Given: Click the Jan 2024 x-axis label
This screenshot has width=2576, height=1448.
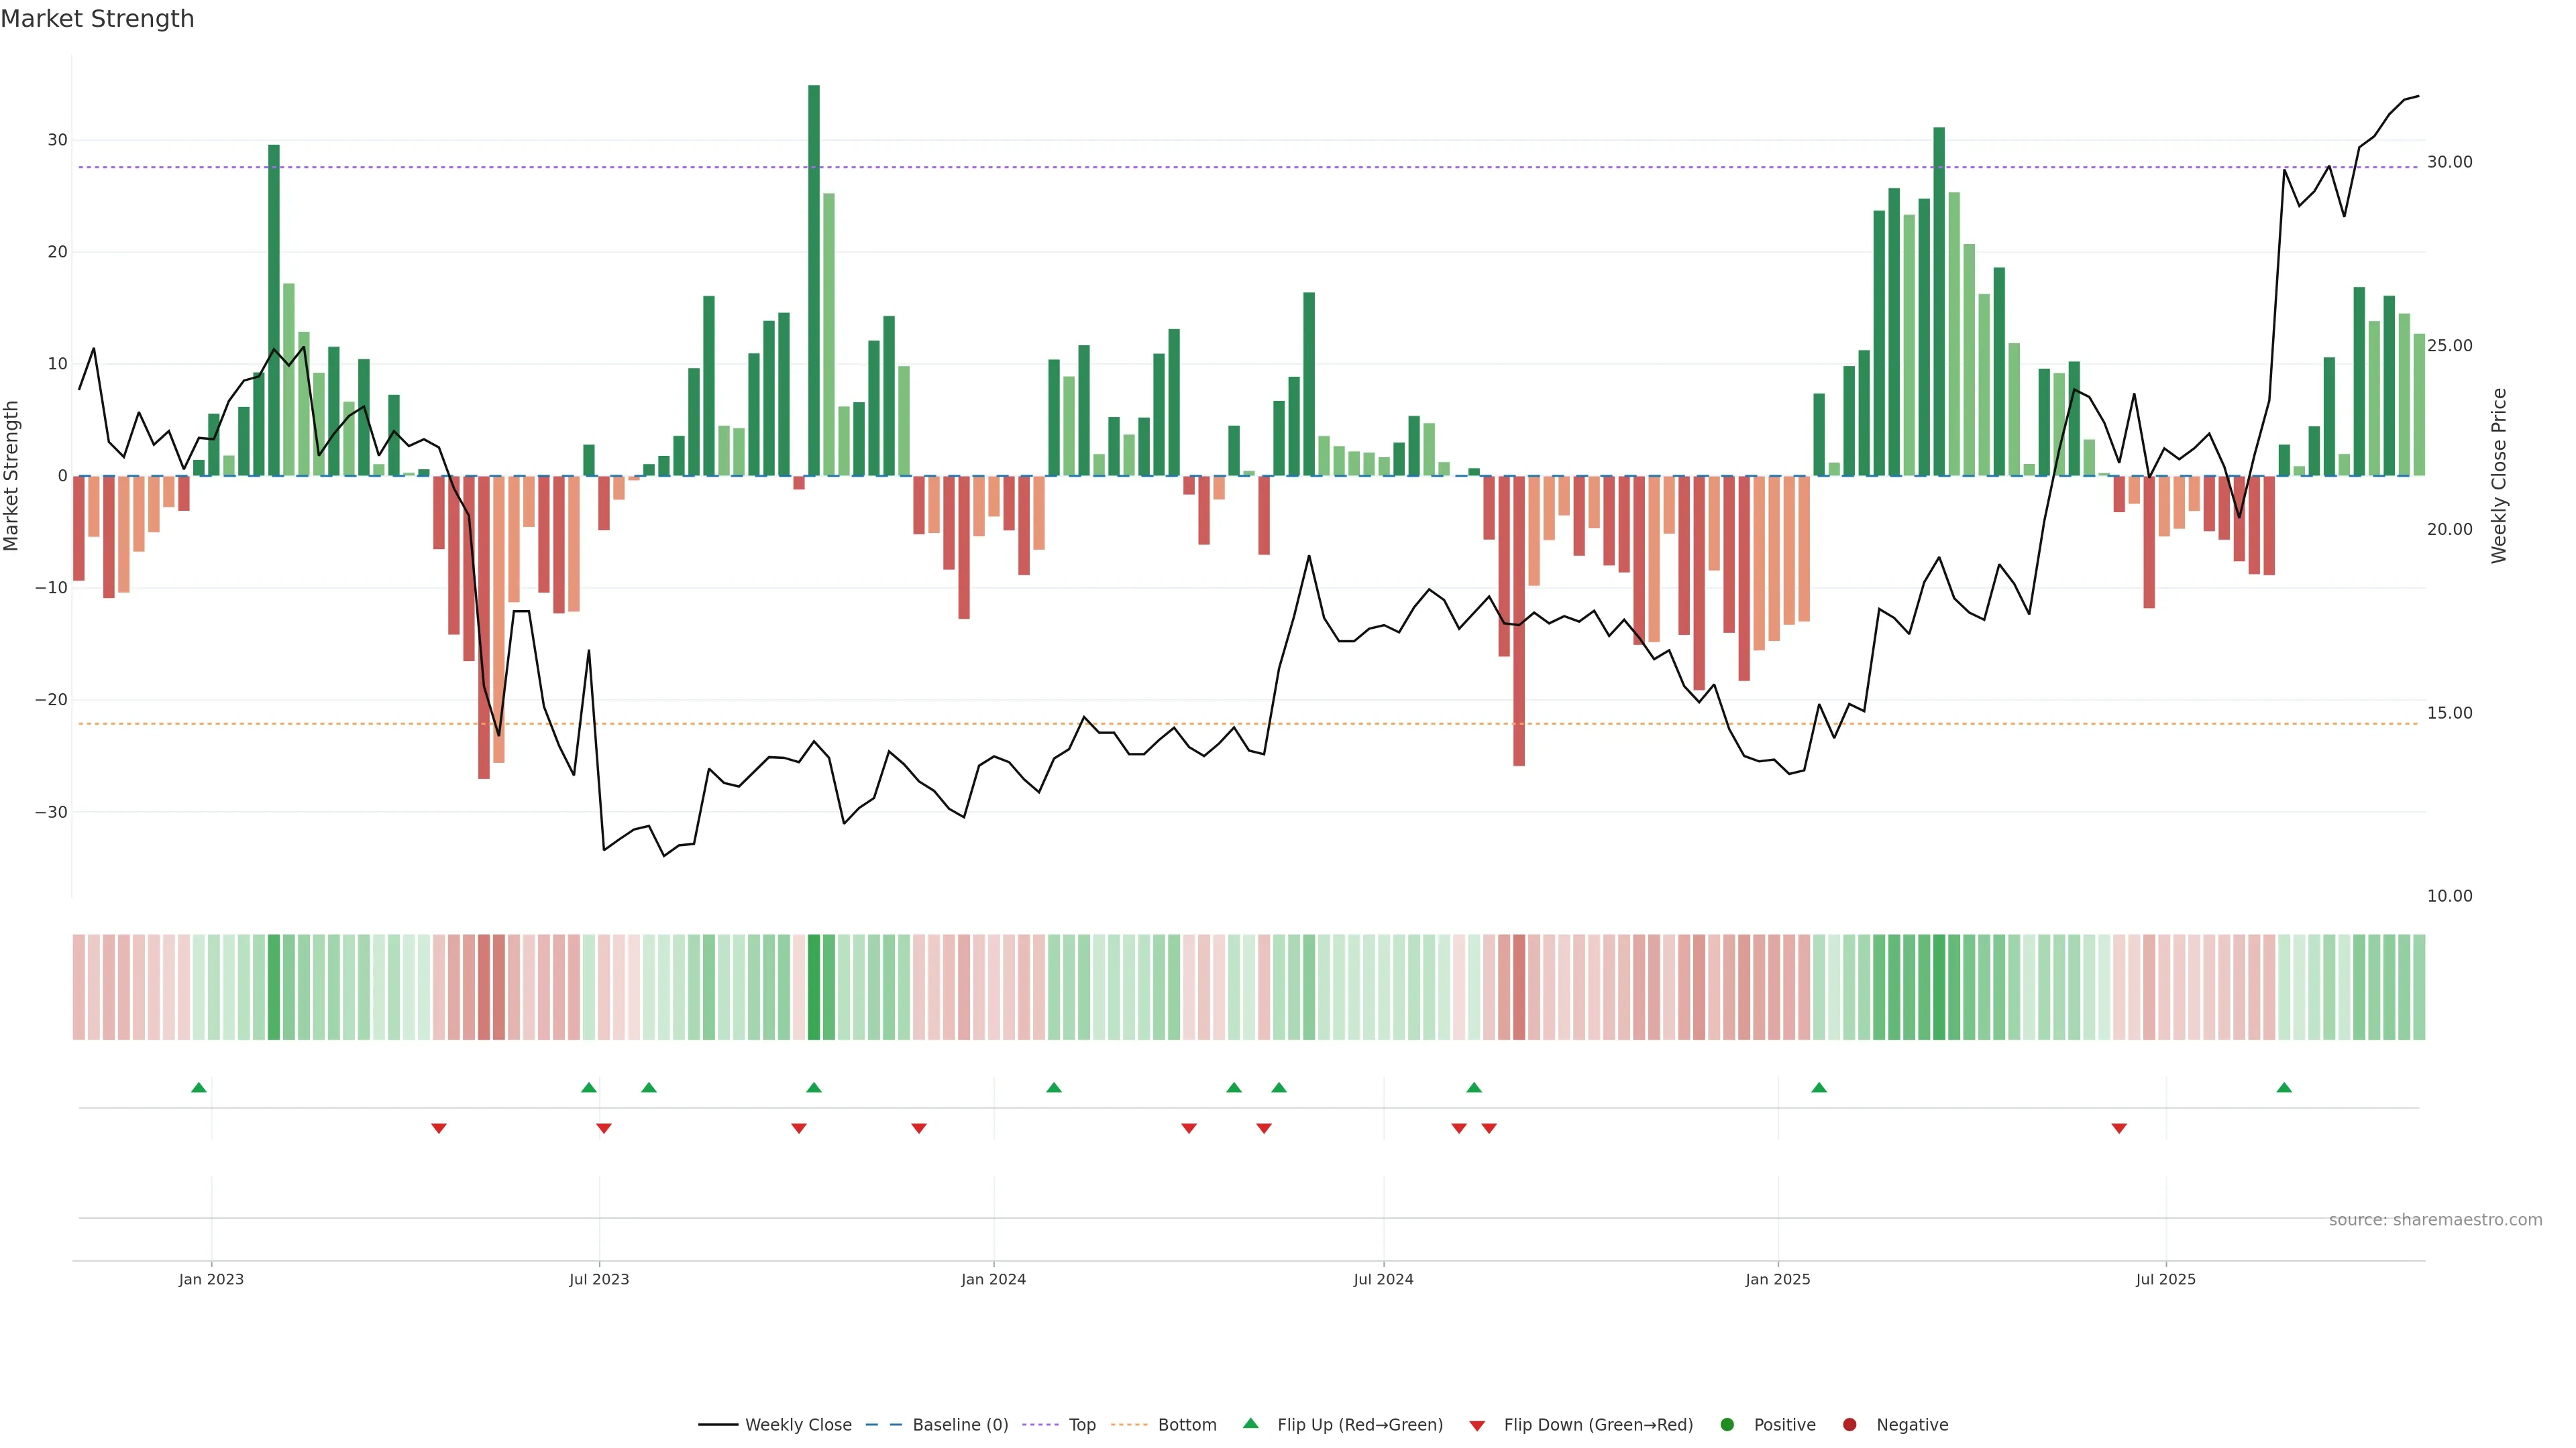Looking at the screenshot, I should point(993,1279).
